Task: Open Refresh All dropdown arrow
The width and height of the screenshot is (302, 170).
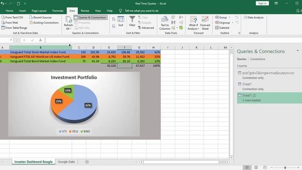Action: coord(70,29)
